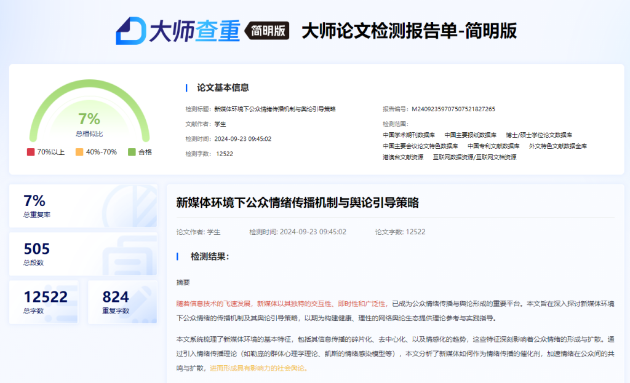This screenshot has width=630, height=383.
Task: Click the green 合格 legend swatch
Action: pos(132,152)
